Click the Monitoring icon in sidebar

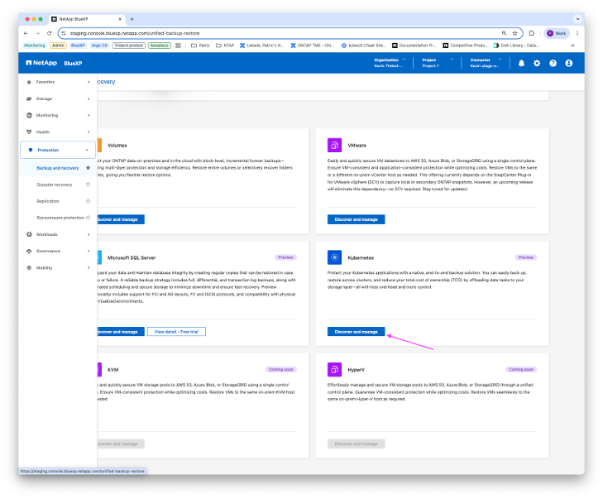click(29, 115)
